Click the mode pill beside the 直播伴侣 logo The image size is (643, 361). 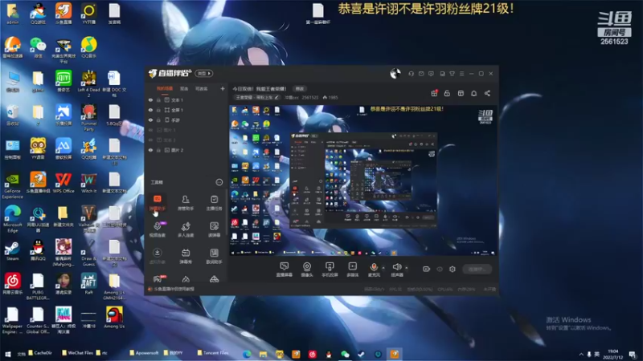[x=204, y=74]
